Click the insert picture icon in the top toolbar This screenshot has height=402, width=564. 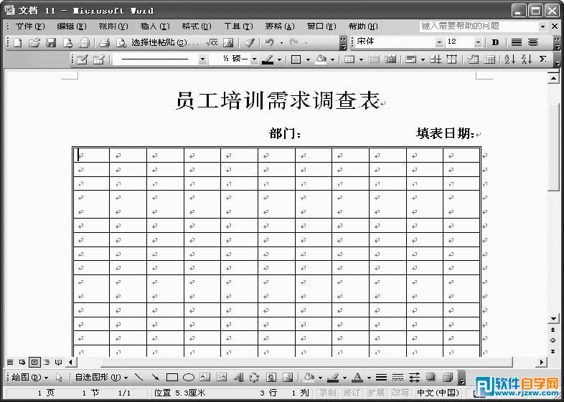pos(228,43)
